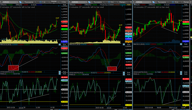The image size is (192, 110).
Task: Open the Bieżące dropdown in the 1 m chart
Action: [x=58, y=2]
